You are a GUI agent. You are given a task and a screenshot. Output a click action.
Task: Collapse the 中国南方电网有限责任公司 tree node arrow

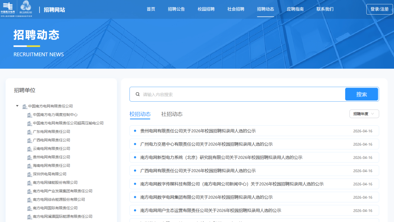click(17, 106)
